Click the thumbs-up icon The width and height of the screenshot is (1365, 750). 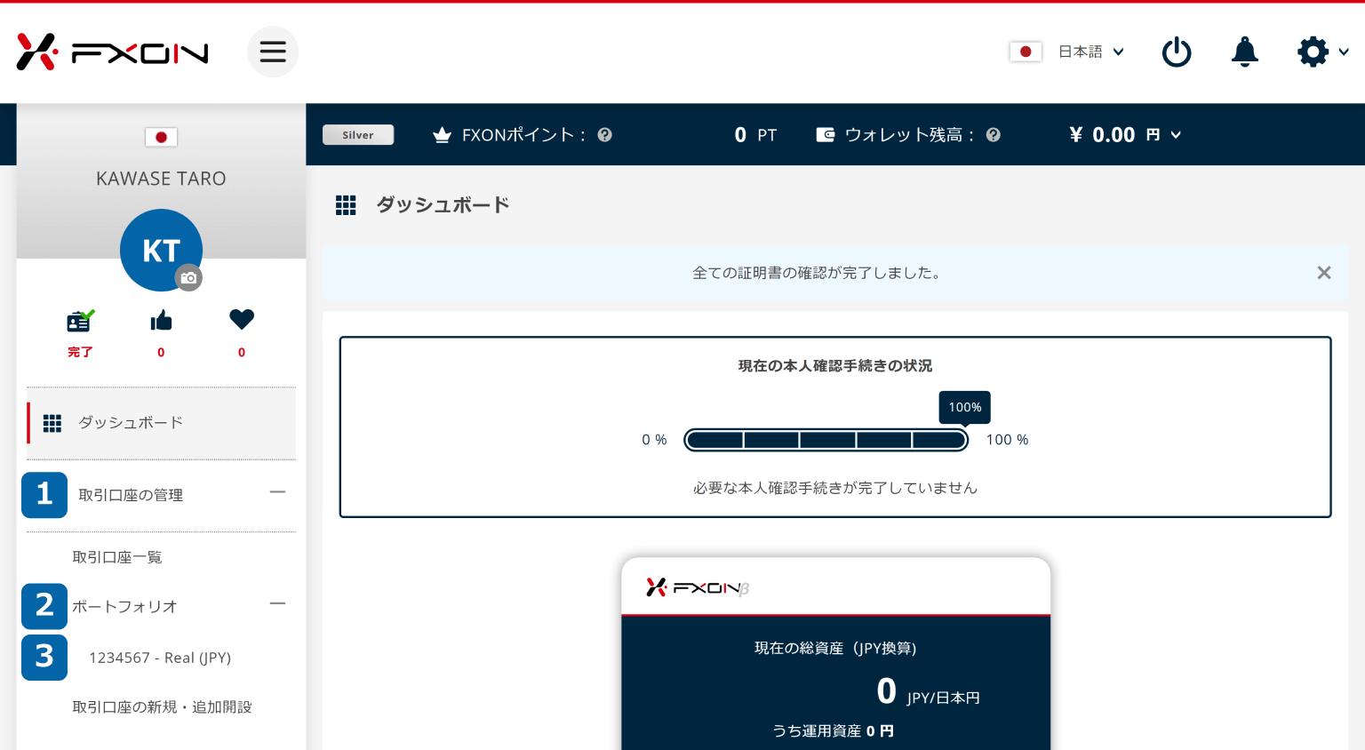click(161, 320)
